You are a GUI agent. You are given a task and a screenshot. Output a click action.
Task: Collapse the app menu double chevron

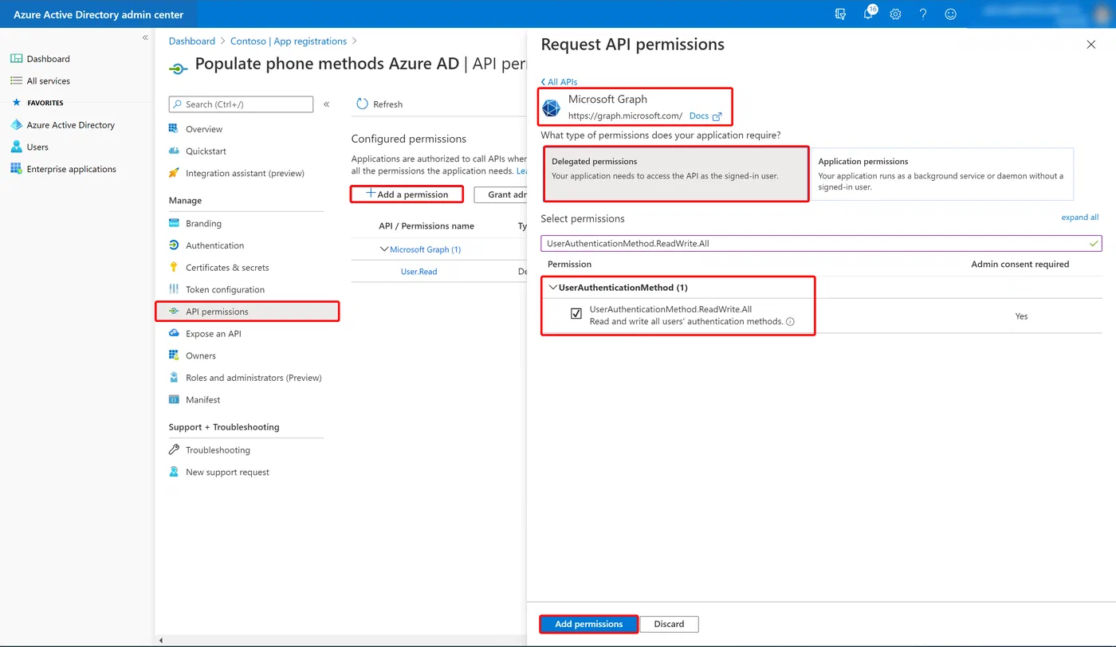(326, 104)
